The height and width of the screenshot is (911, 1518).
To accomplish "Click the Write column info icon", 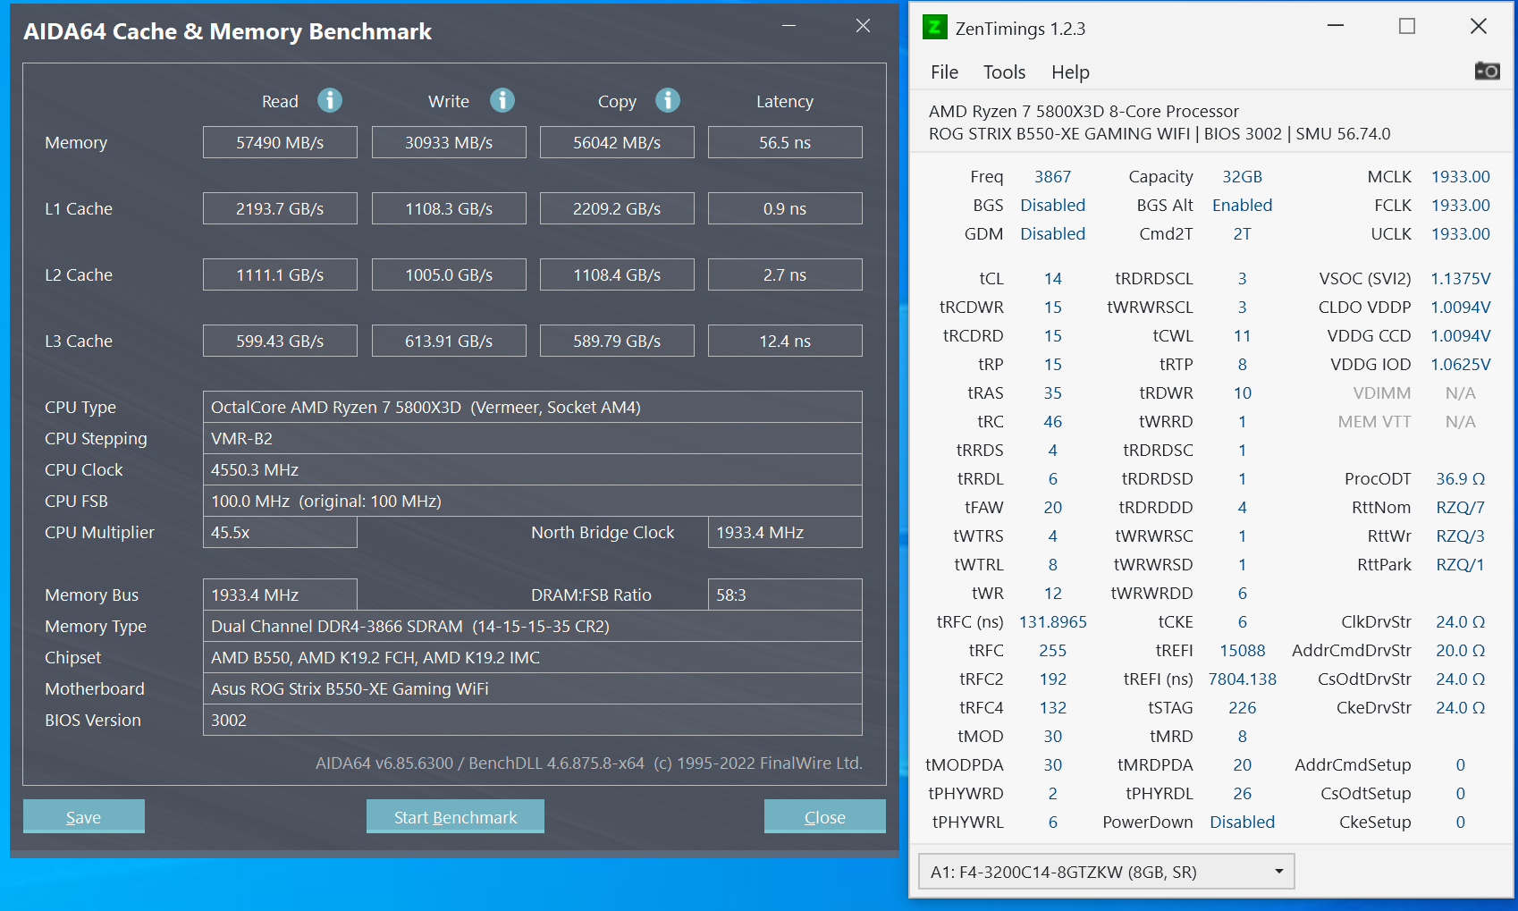I will click(502, 100).
